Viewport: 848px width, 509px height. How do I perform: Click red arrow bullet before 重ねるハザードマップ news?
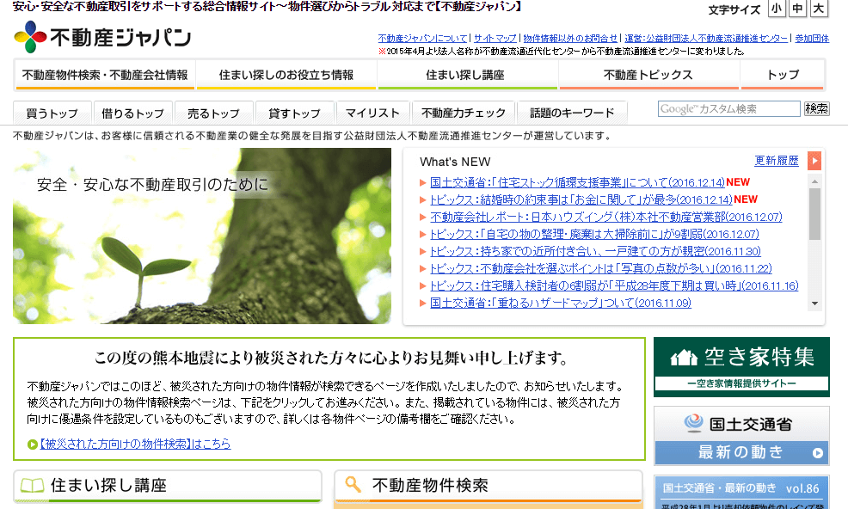tap(423, 304)
